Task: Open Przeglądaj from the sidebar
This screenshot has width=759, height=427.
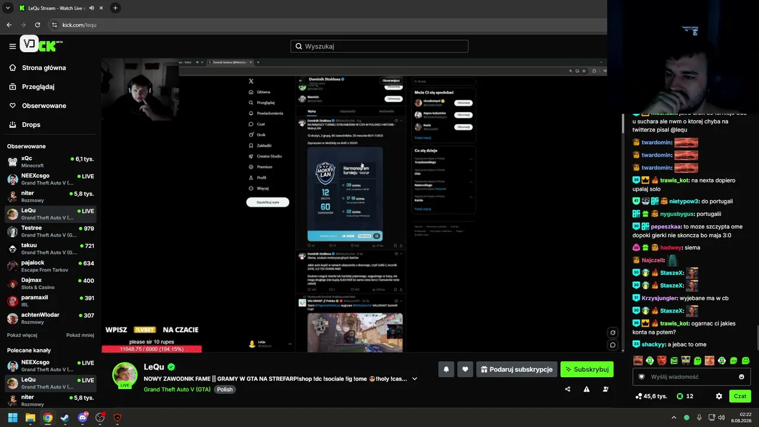Action: click(x=31, y=87)
